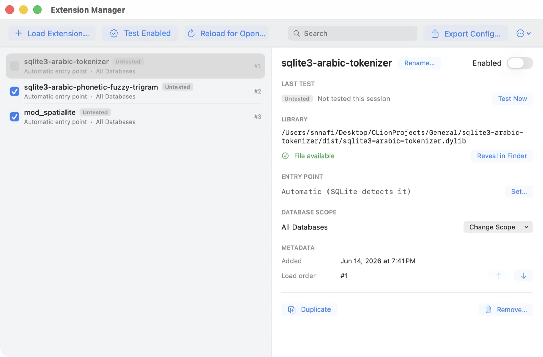Click the Set entry point button

pos(519,191)
